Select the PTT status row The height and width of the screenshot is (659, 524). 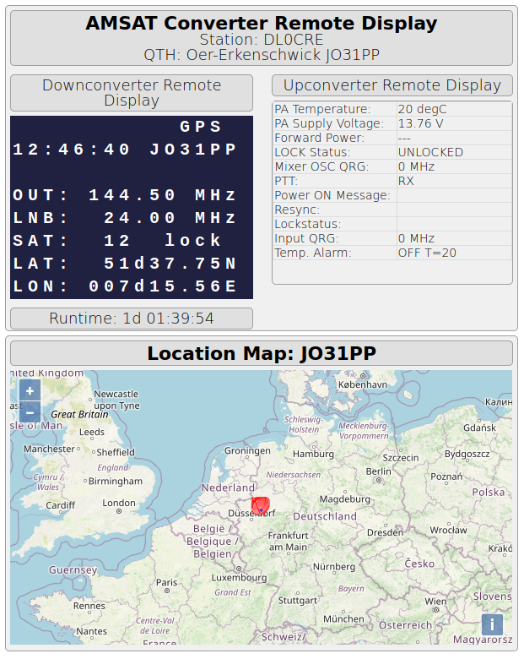click(x=392, y=181)
